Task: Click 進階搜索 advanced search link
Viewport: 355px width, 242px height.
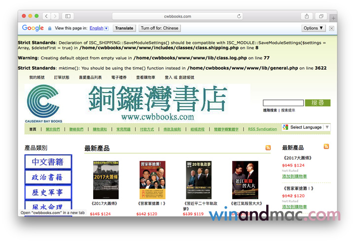Action: pyautogui.click(x=270, y=110)
